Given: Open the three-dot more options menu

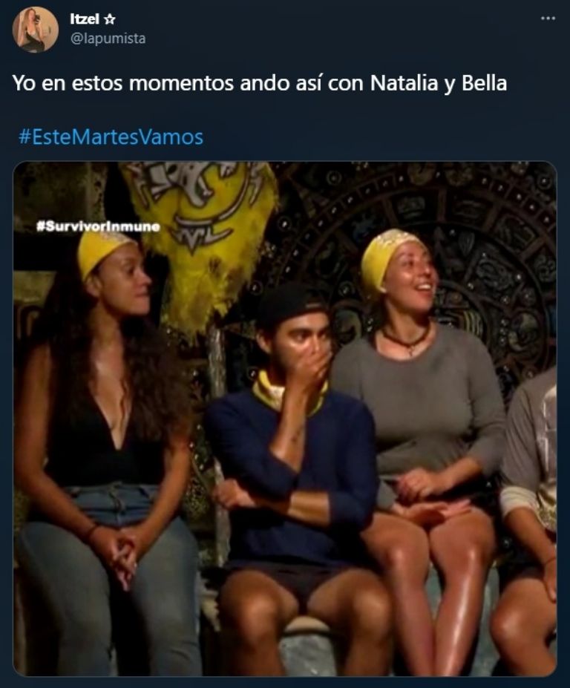Looking at the screenshot, I should tap(548, 19).
